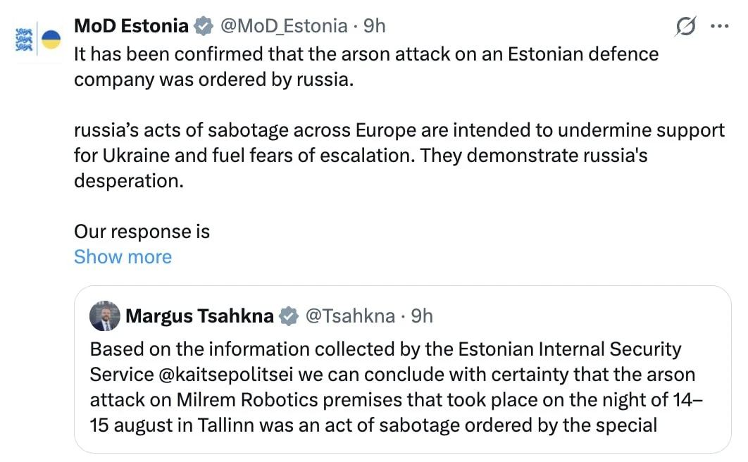The image size is (748, 462).
Task: Click MoD Estonia's verified badge
Action: pyautogui.click(x=204, y=26)
